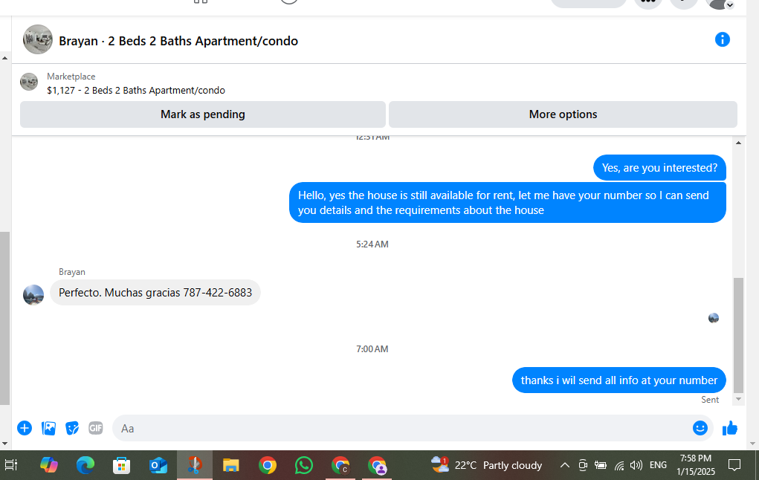Click Mark as pending button

click(x=203, y=114)
